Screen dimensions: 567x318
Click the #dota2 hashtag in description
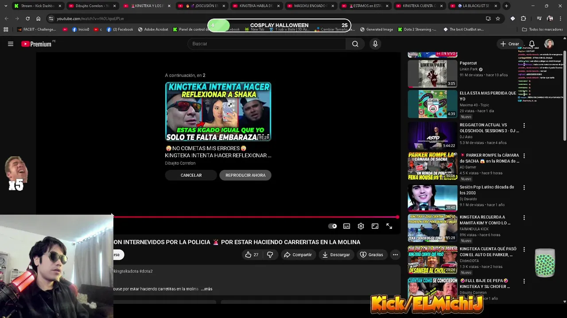tap(146, 271)
